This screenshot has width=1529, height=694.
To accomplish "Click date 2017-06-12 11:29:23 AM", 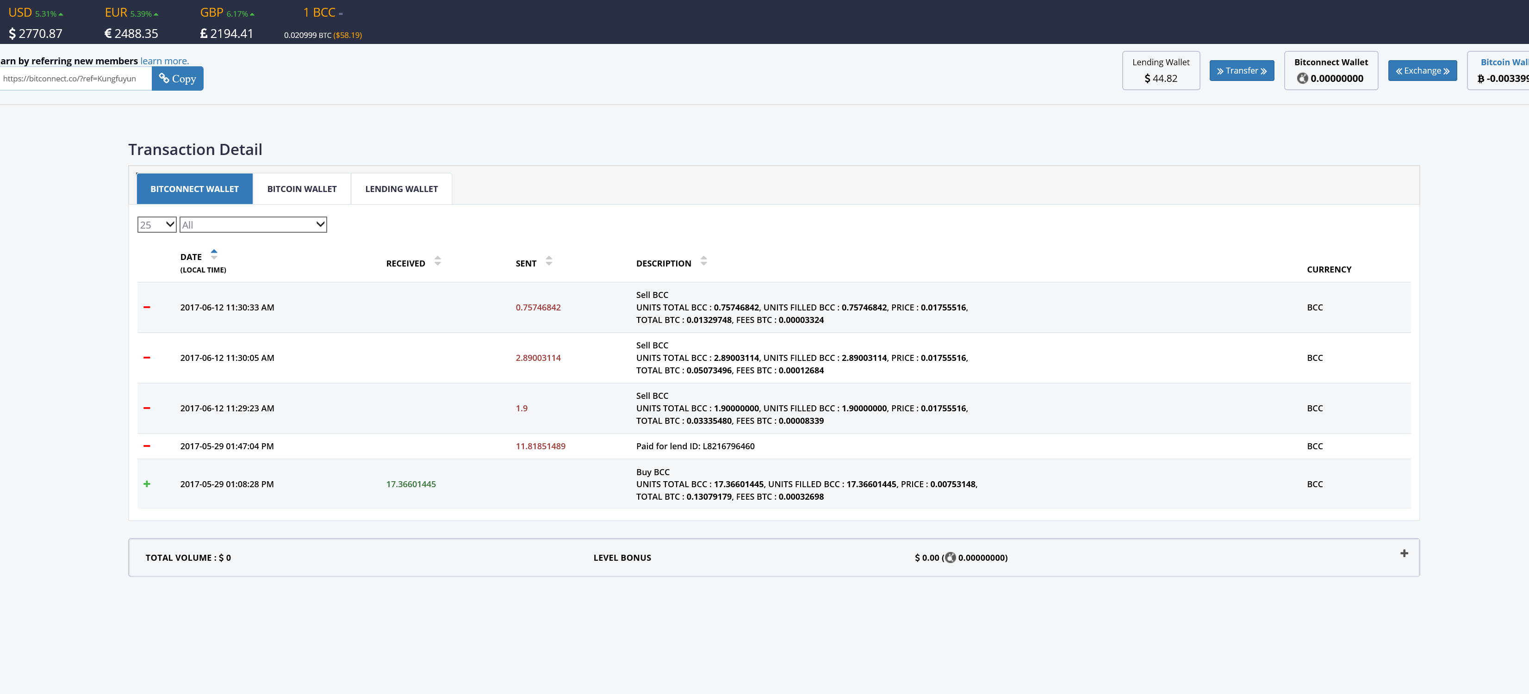I will (227, 409).
